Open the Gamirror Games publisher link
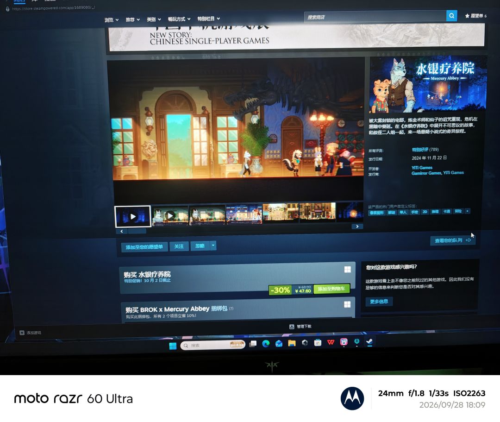The width and height of the screenshot is (500, 422). tap(426, 173)
